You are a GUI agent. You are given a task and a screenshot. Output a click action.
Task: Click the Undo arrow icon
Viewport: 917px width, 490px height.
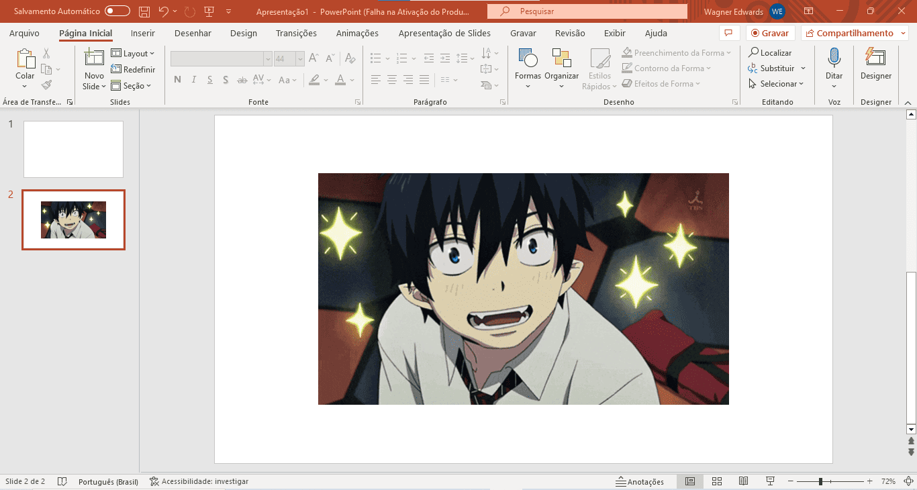click(x=164, y=11)
